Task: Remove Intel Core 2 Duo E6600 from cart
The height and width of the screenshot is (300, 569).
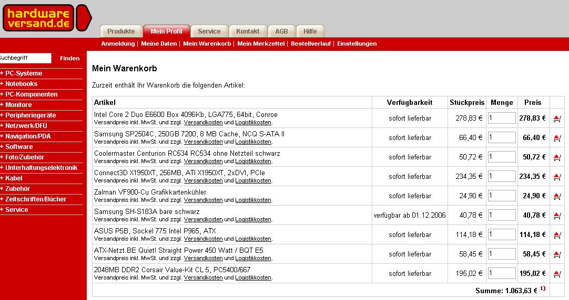Action: click(x=557, y=119)
